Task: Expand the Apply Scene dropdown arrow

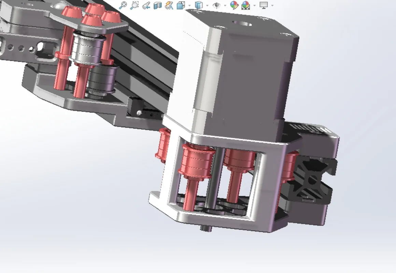Action: (x=254, y=6)
